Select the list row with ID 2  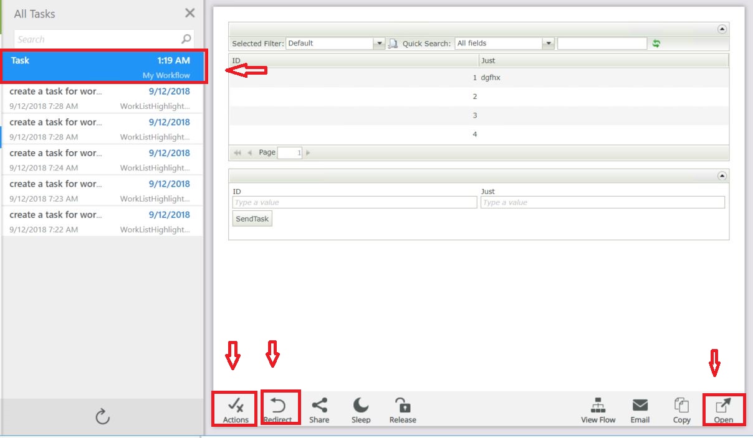click(479, 96)
